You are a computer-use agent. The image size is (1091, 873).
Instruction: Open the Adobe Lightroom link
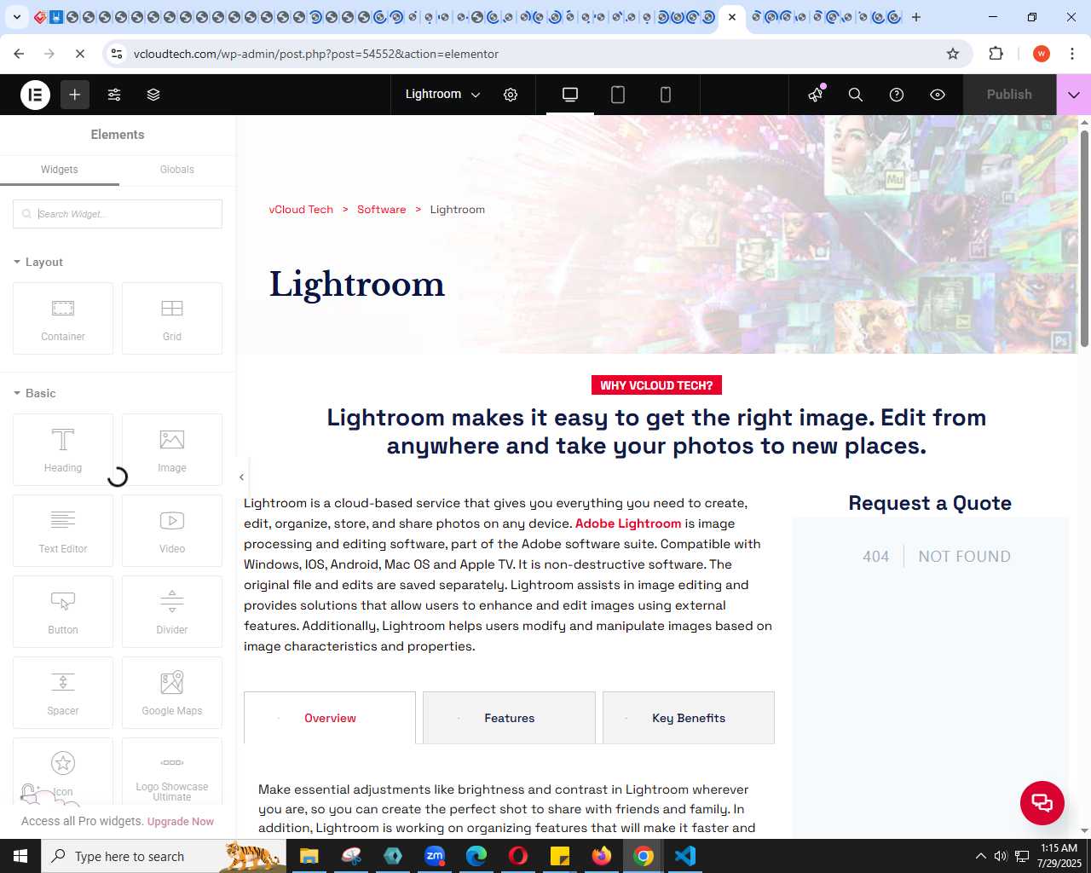(628, 523)
